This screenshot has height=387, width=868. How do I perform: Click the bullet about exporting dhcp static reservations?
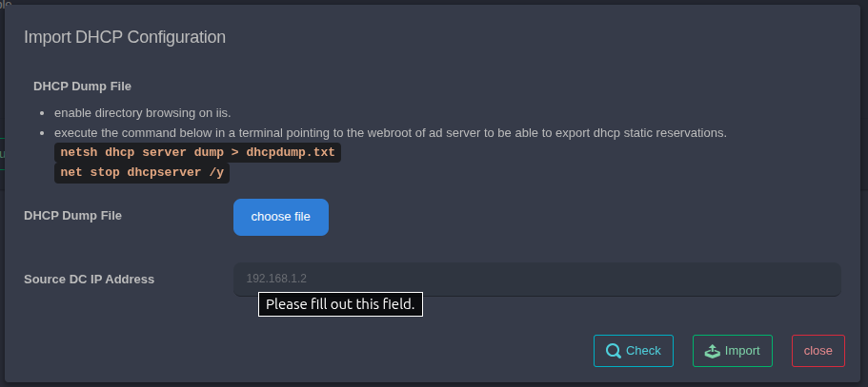tap(391, 133)
